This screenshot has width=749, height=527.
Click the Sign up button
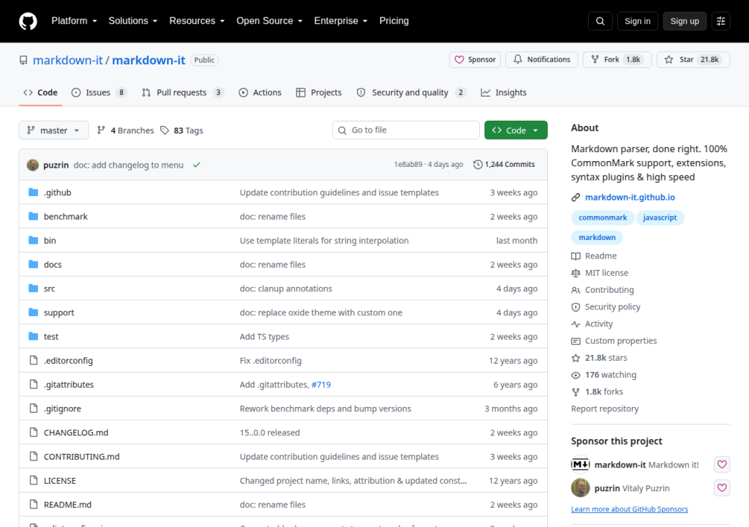coord(685,21)
